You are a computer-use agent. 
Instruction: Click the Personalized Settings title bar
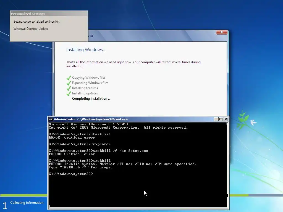coord(49,14)
